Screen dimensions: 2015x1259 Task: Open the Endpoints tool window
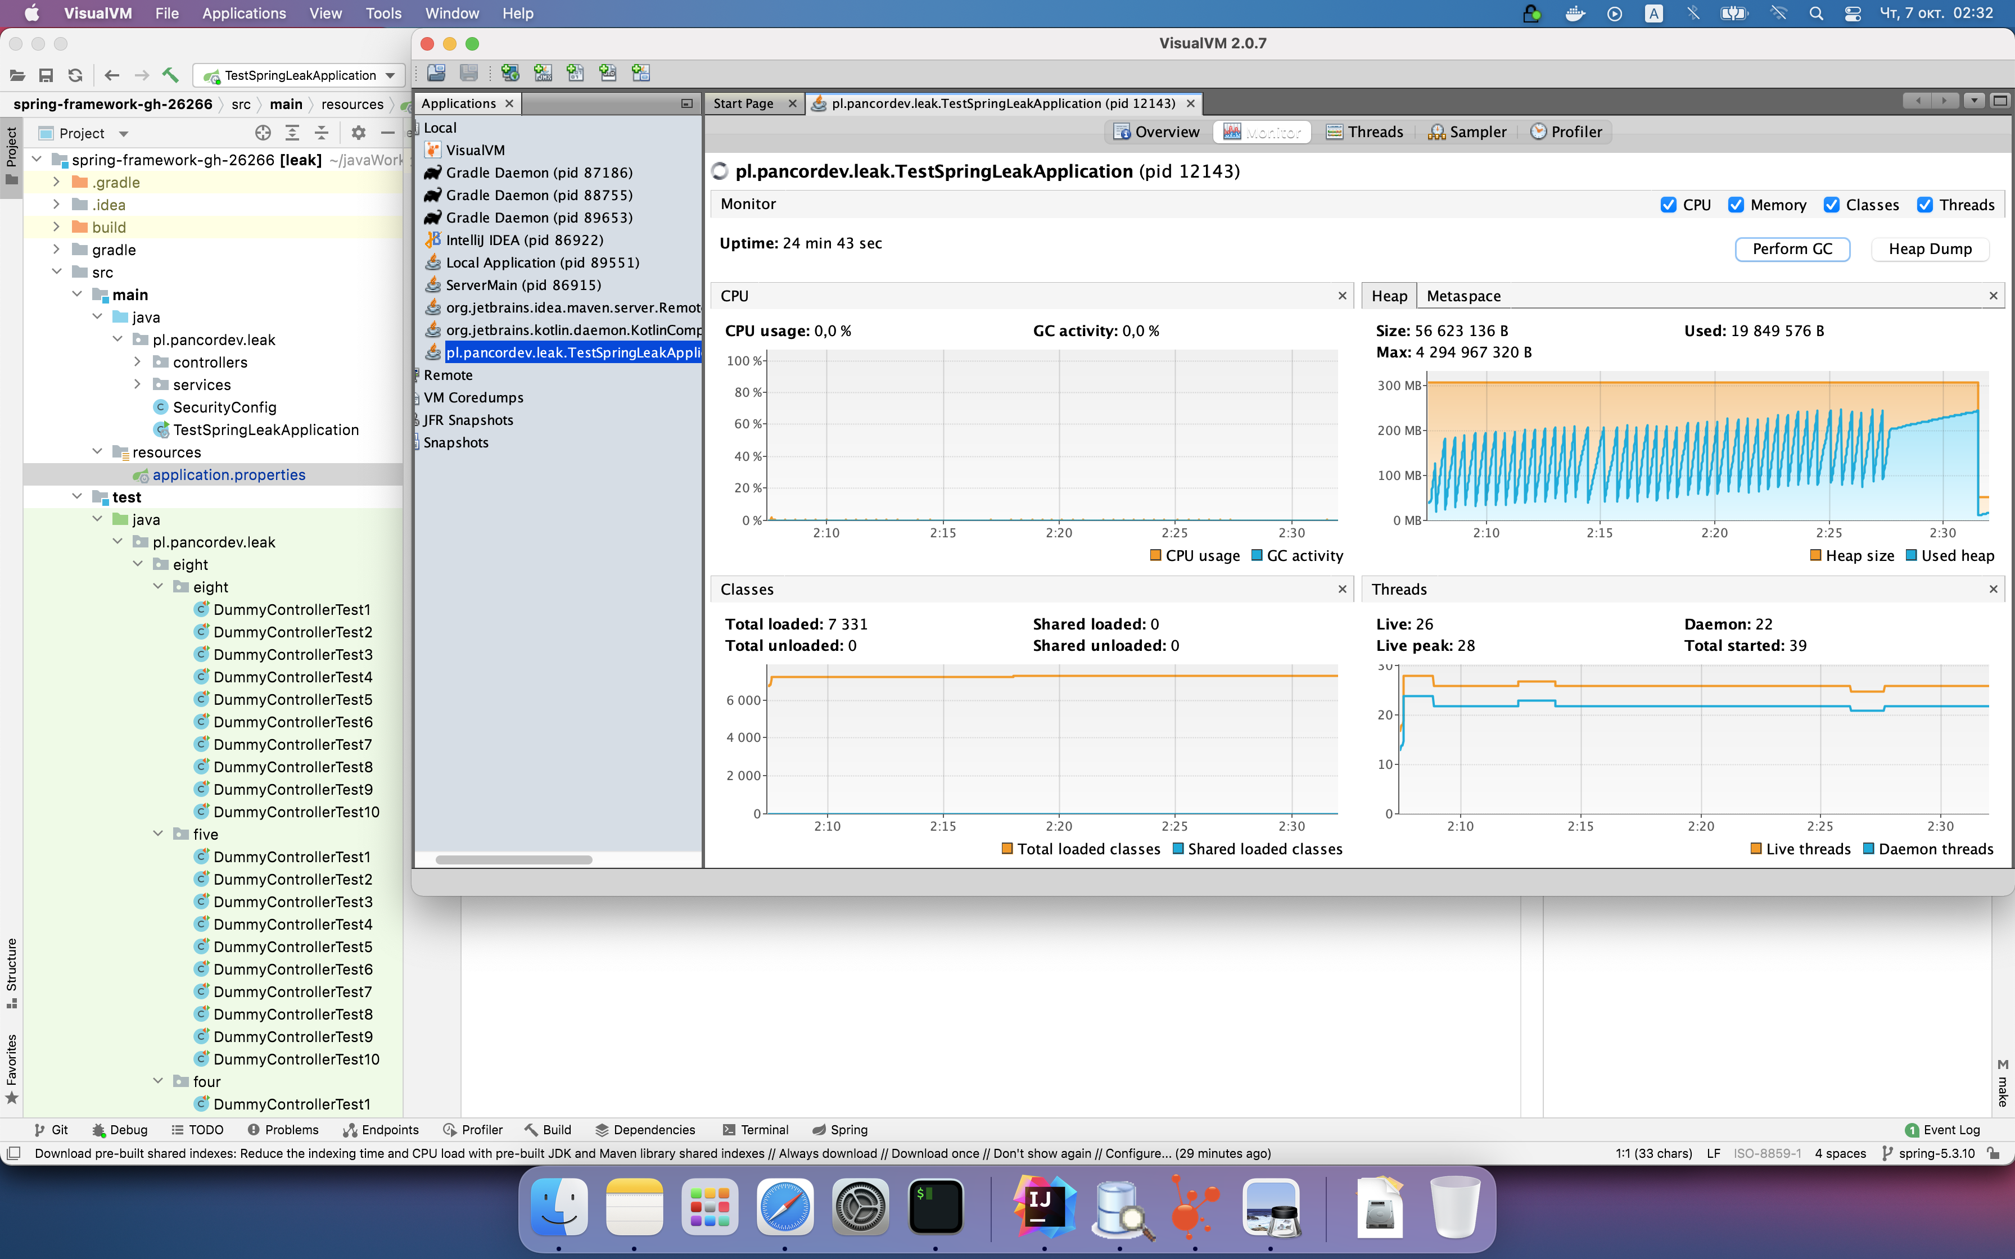[381, 1130]
